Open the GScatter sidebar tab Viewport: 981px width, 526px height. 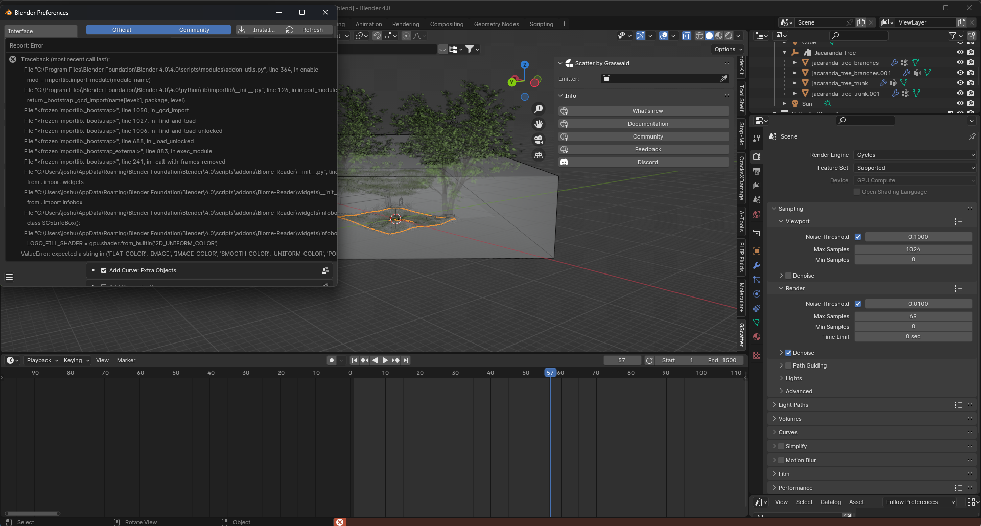coord(741,335)
